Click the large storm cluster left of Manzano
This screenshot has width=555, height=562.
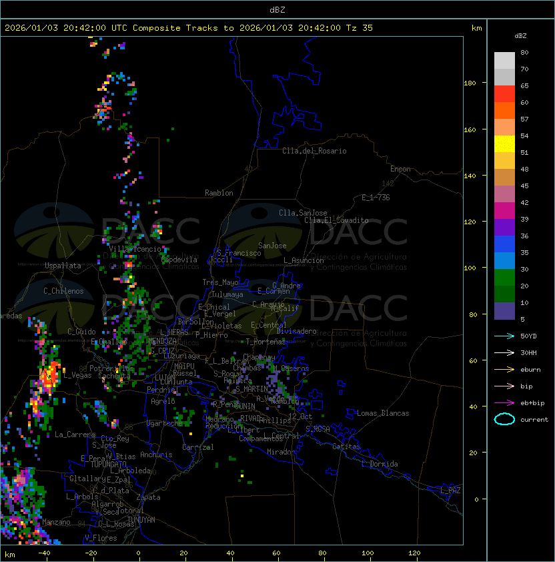pos(22,502)
